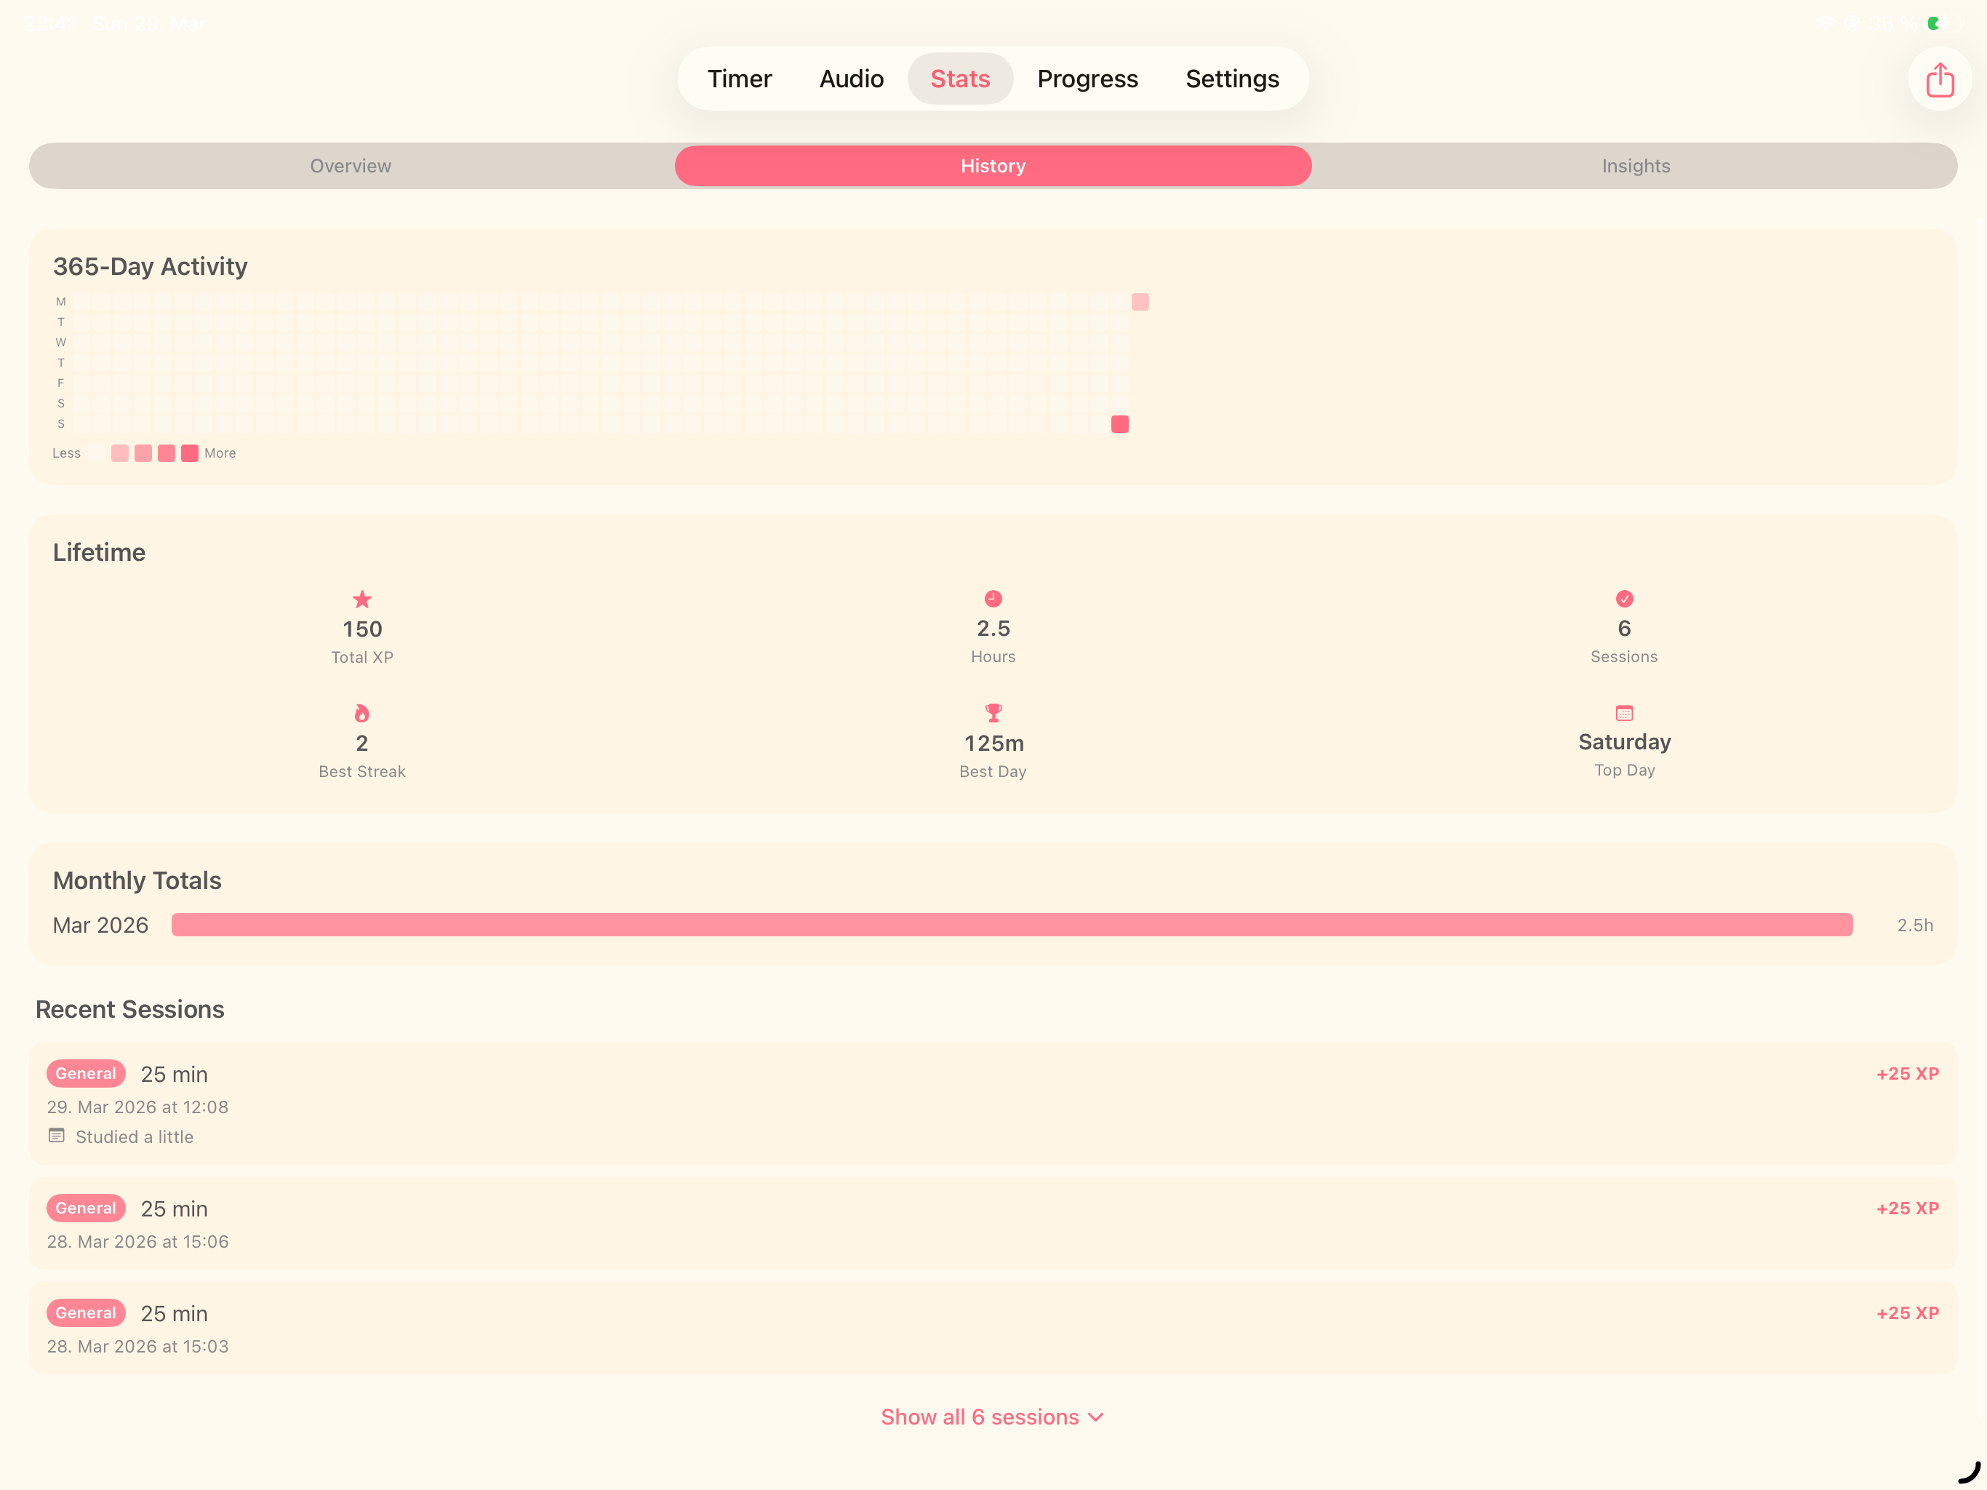Viewport: 1987px width, 1490px height.
Task: Click the 125m Best Day value
Action: [x=993, y=744]
